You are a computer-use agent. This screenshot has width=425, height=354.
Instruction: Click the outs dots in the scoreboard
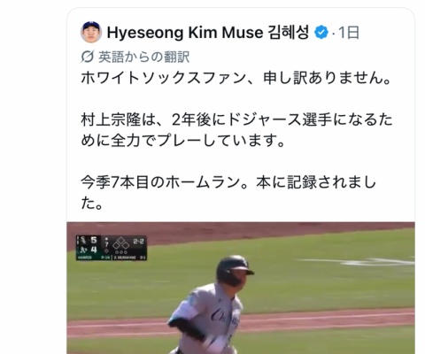121,252
